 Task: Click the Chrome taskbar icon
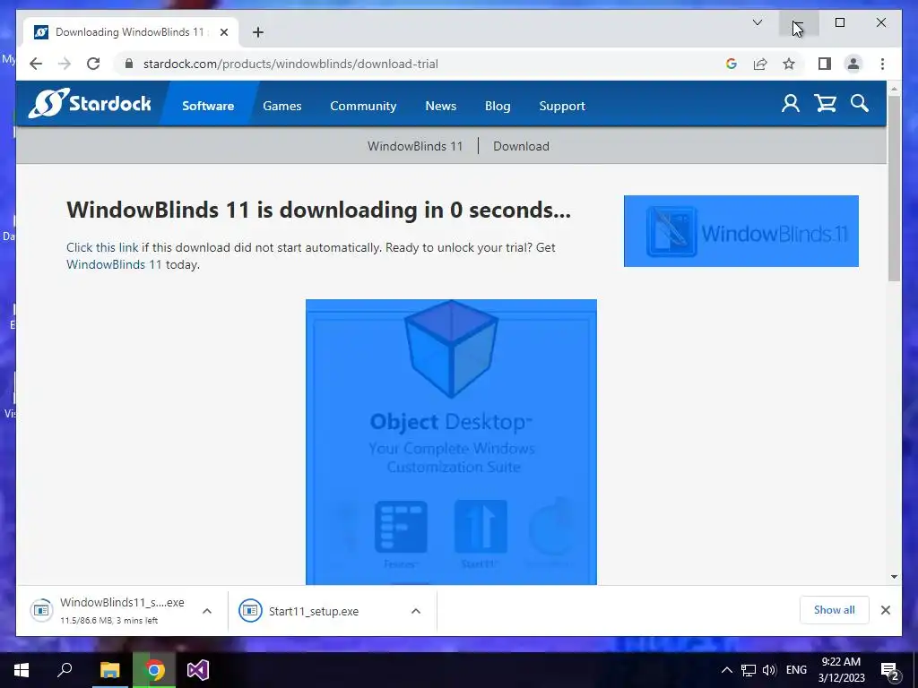[154, 670]
